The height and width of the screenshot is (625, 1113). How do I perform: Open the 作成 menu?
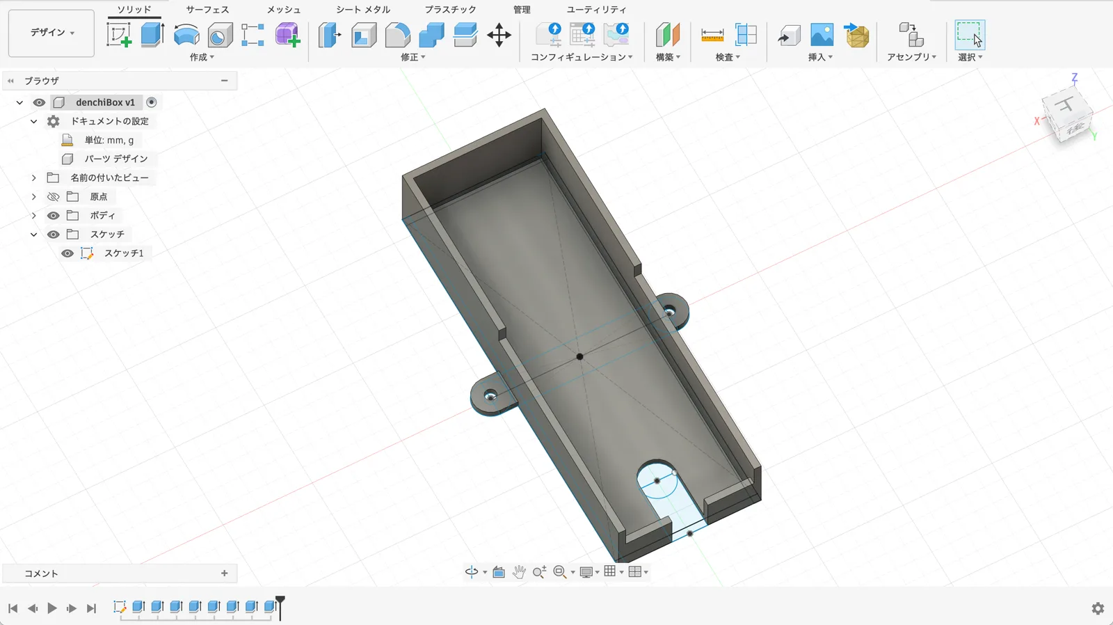tap(202, 57)
